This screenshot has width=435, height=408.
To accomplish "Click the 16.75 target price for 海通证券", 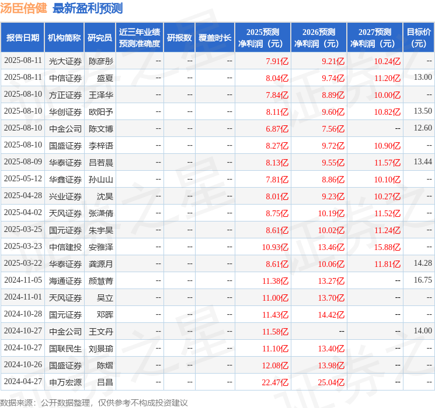I will (422, 281).
